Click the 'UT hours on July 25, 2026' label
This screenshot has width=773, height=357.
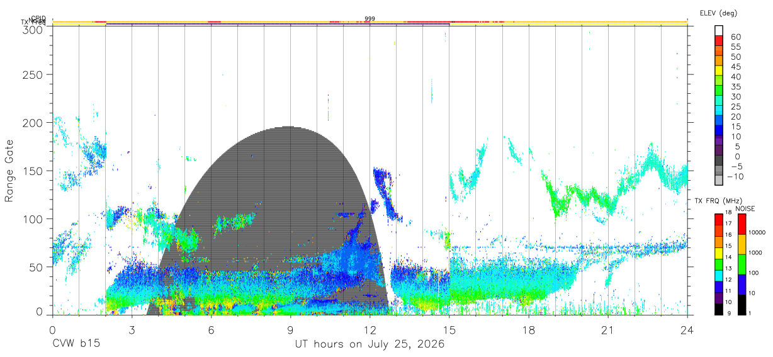(370, 344)
